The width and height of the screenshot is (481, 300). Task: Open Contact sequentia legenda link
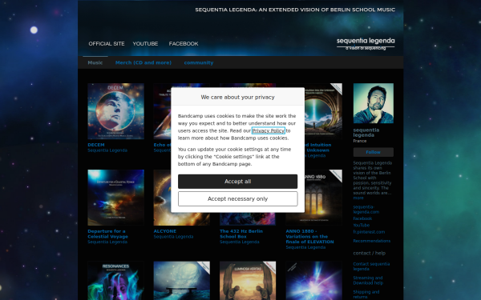click(371, 266)
